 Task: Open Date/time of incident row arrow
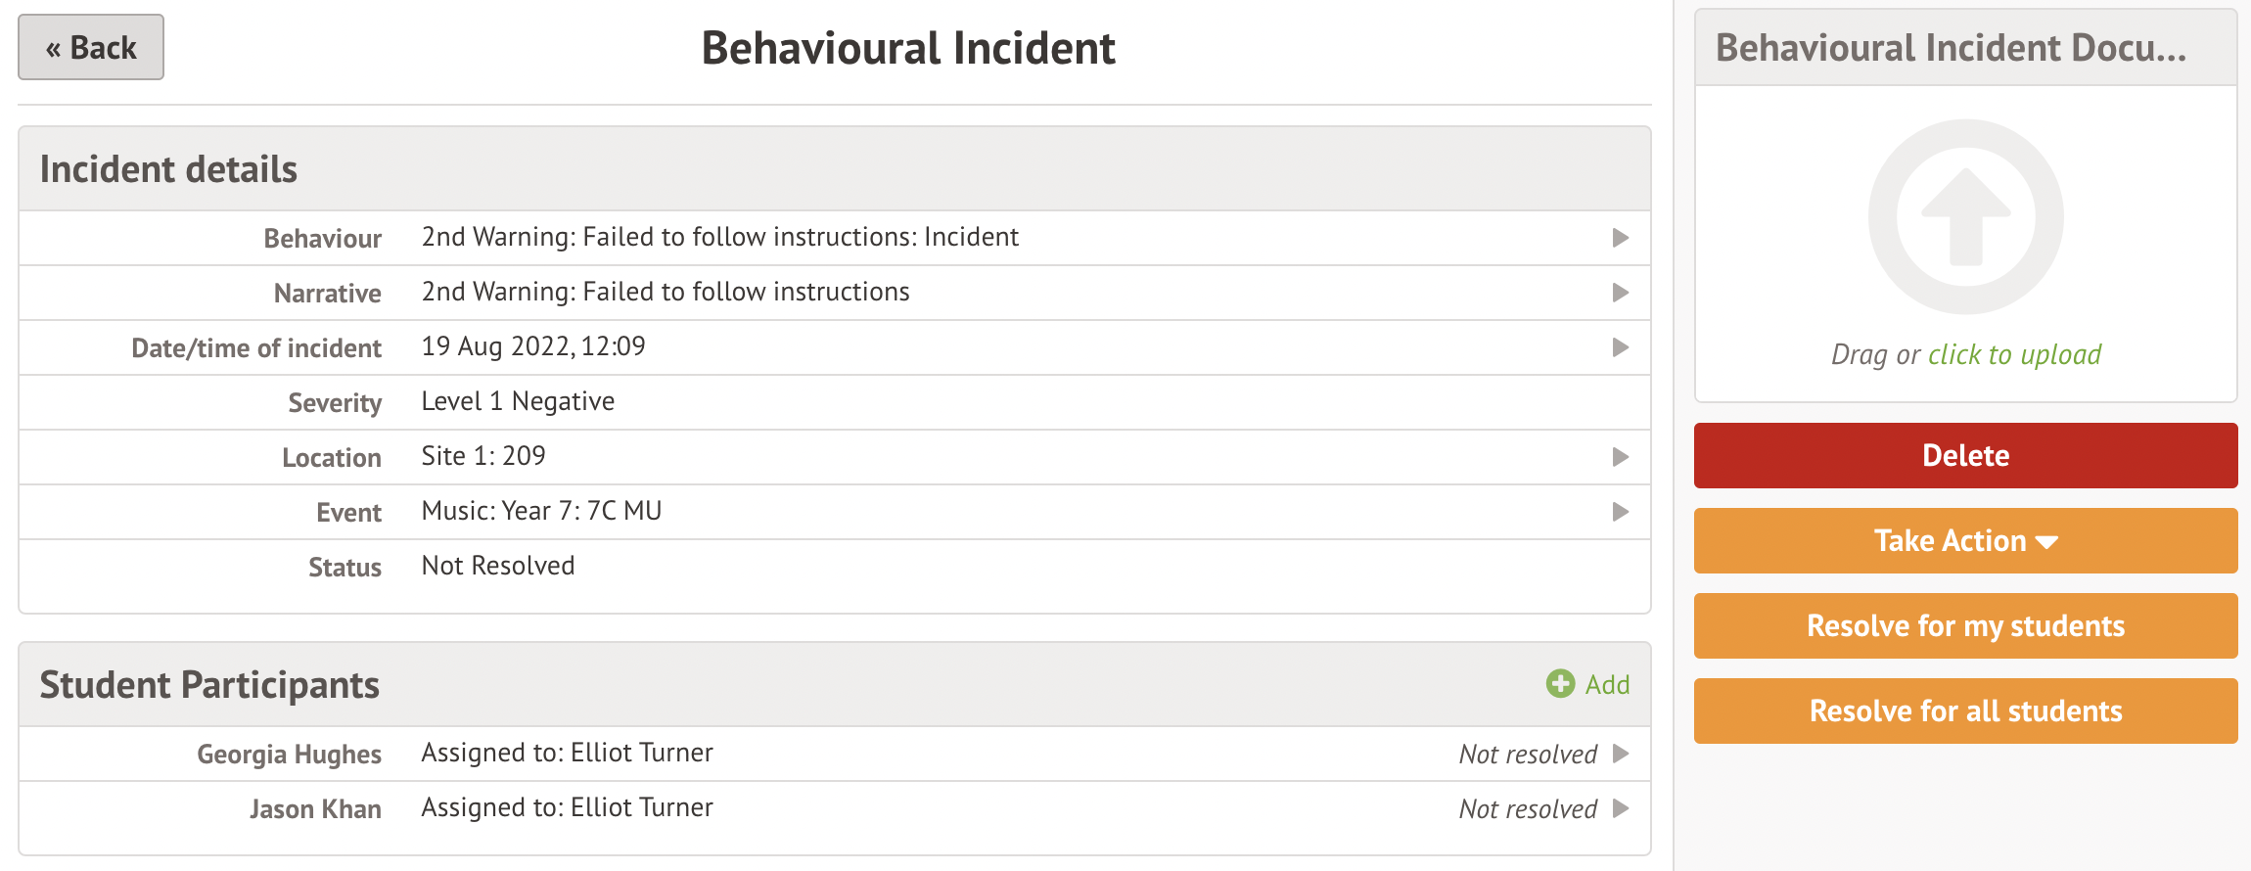coord(1621,347)
